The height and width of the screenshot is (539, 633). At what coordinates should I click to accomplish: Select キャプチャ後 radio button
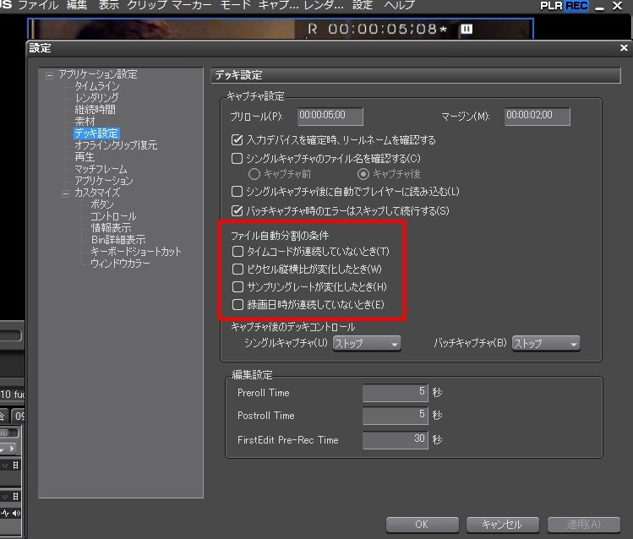(x=363, y=174)
